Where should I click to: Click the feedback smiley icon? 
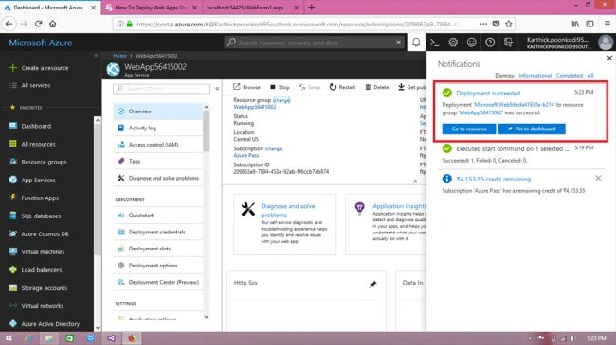pos(471,43)
